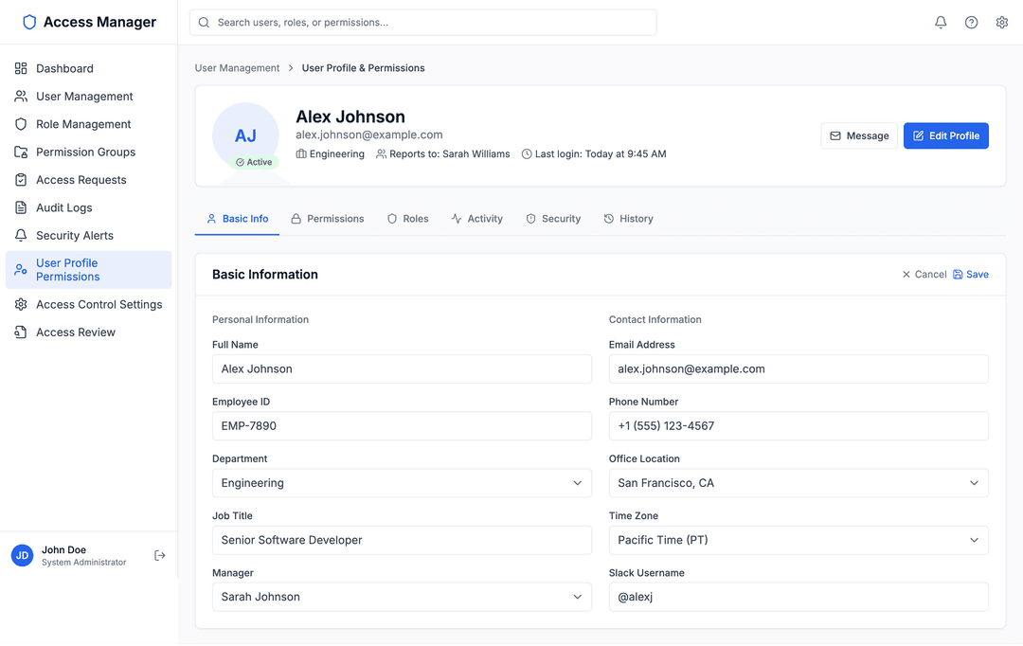Switch to the Permissions tab
The width and height of the screenshot is (1023, 646).
(x=328, y=218)
